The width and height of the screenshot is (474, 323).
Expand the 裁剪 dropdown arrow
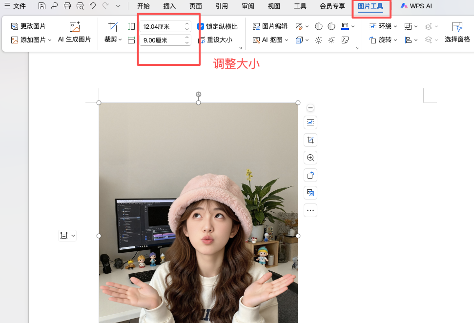(120, 40)
